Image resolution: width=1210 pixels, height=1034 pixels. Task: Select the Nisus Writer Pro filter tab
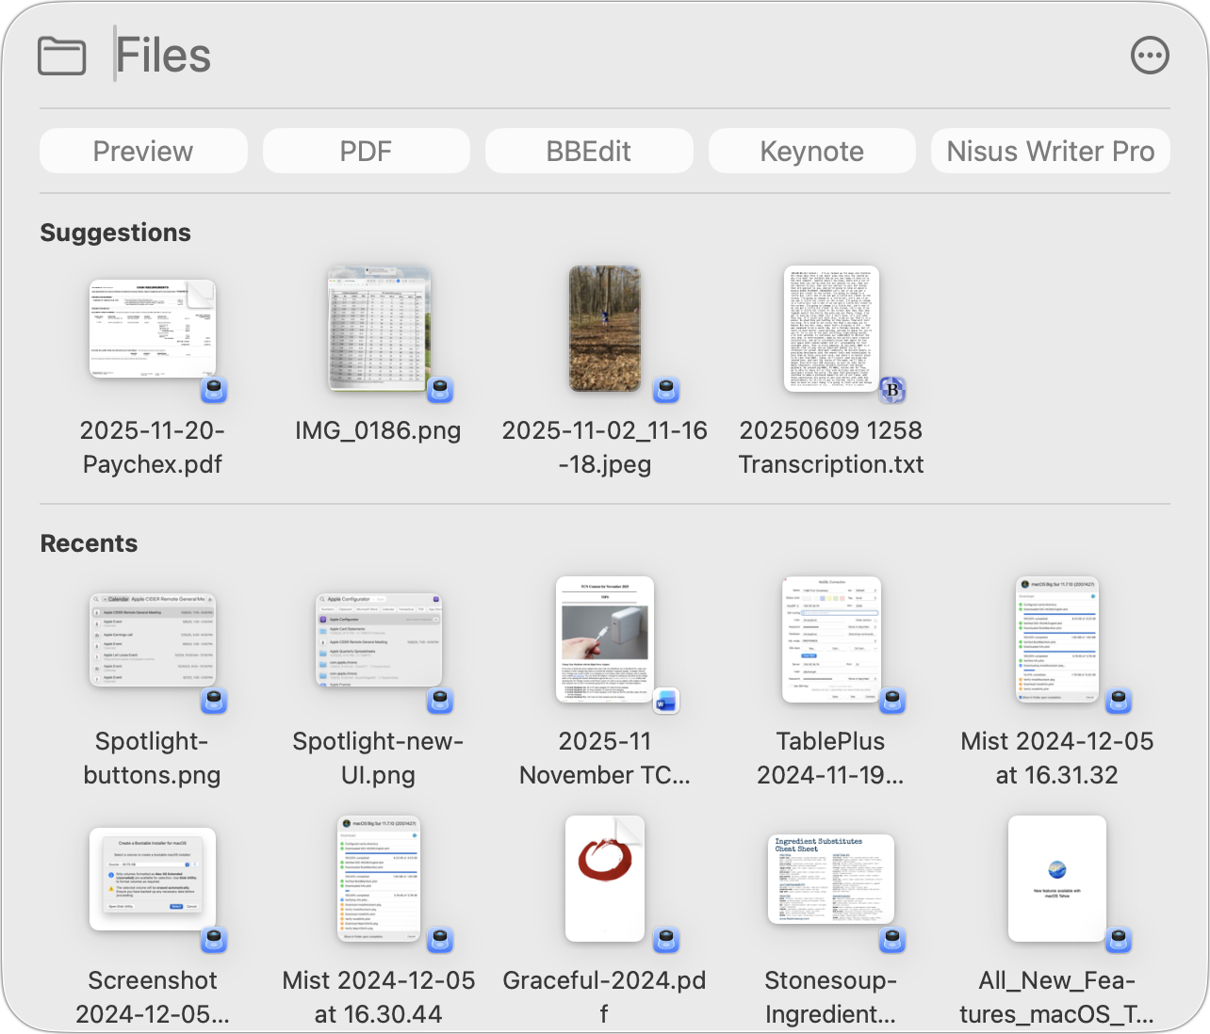coord(1049,150)
